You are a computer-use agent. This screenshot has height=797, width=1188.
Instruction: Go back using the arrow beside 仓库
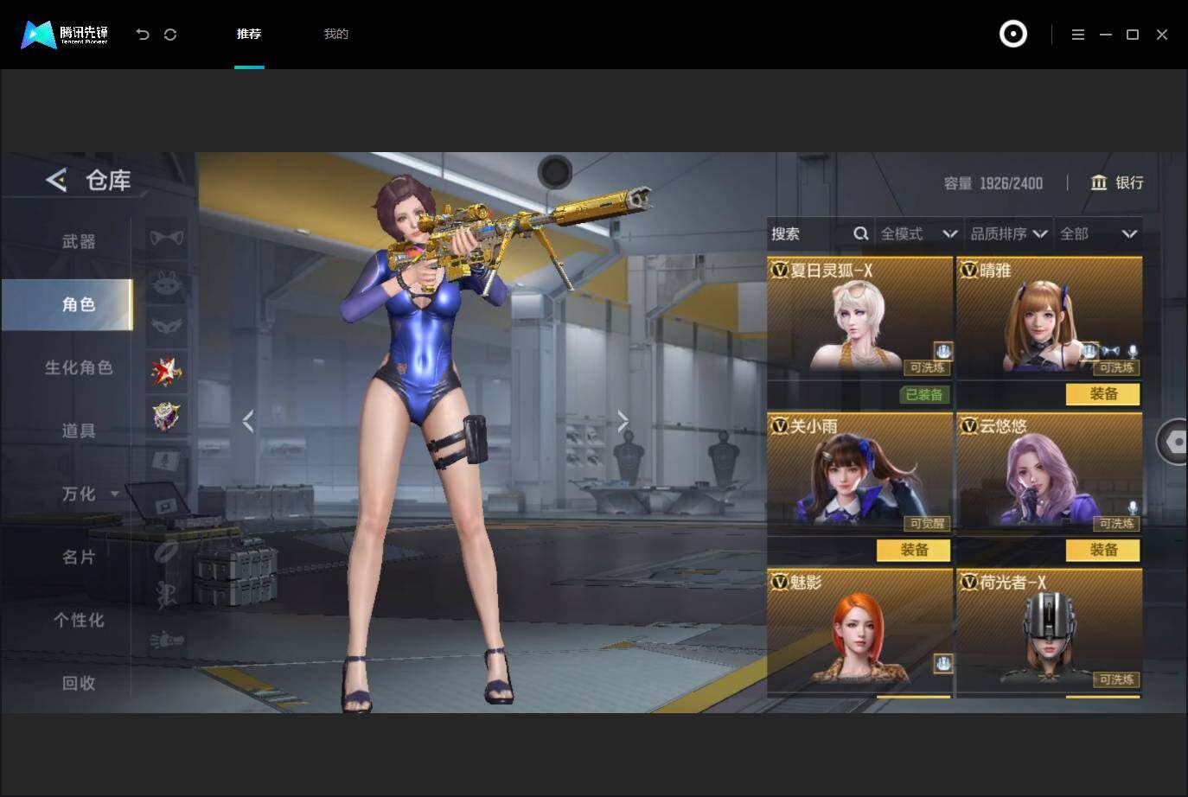(56, 180)
